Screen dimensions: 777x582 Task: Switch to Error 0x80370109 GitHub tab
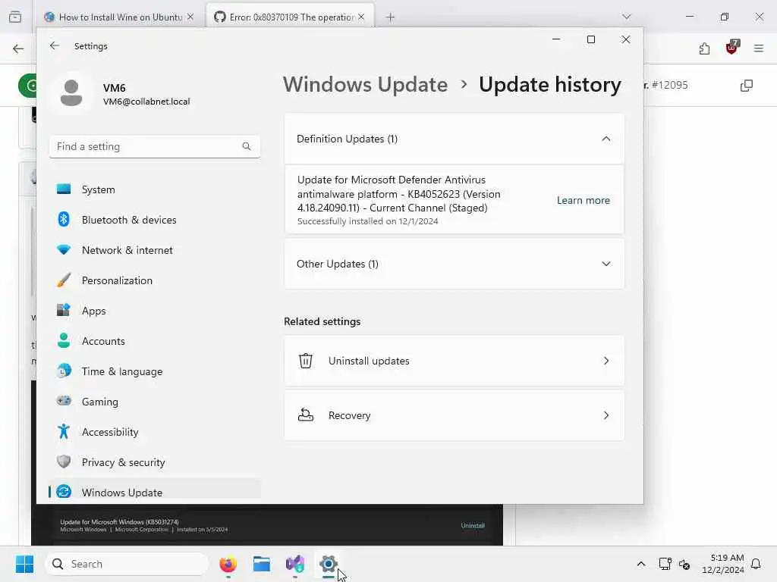coord(291,17)
